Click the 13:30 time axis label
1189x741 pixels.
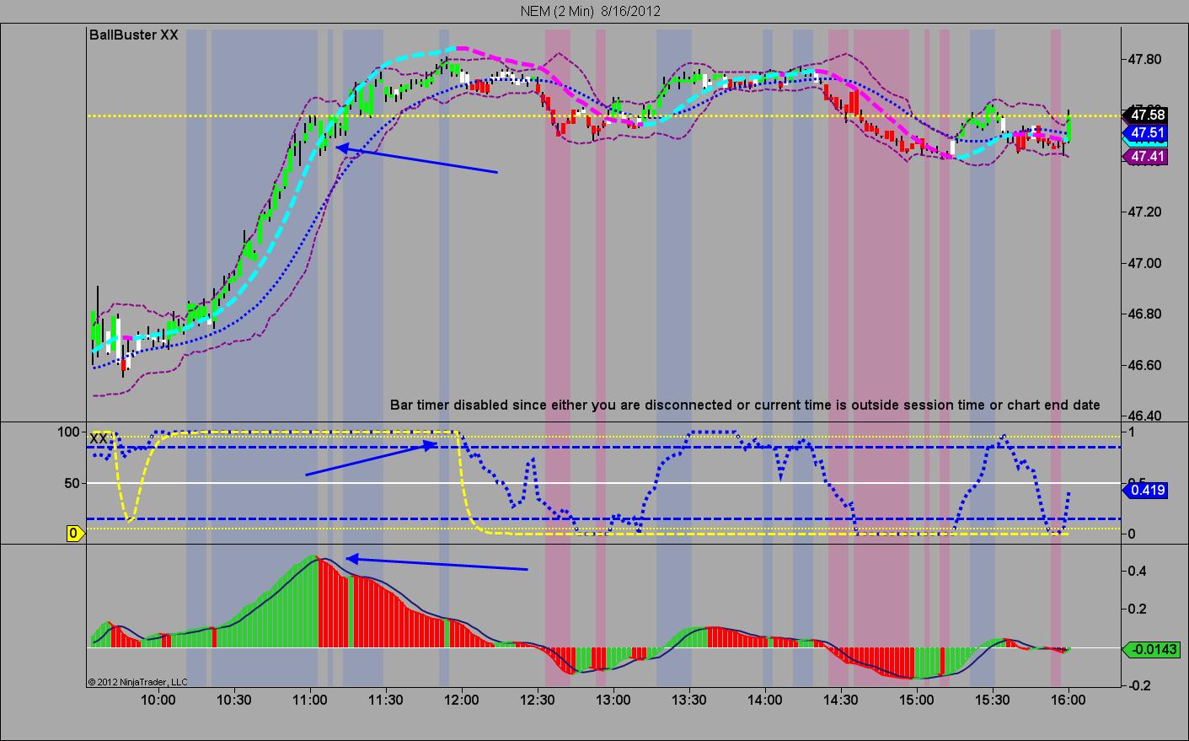pos(688,700)
